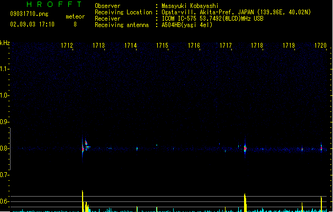Click the 1714 time marker
This screenshot has width=333, height=212.
coord(130,46)
